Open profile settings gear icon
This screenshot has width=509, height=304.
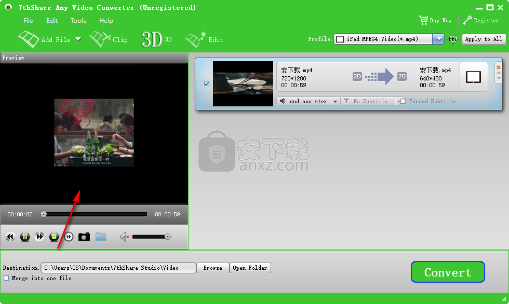click(453, 39)
